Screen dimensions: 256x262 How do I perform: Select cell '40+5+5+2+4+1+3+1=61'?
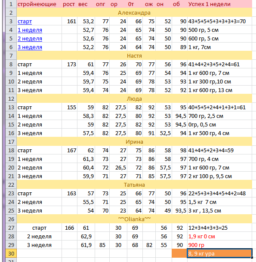pyautogui.click(x=219, y=108)
